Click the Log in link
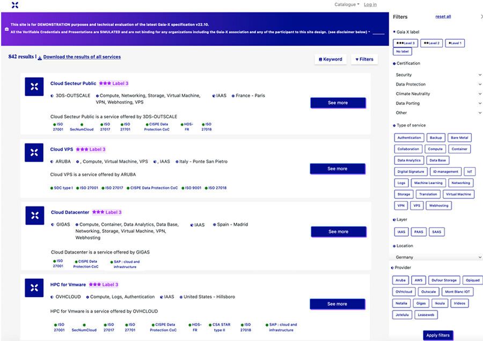This screenshot has height=341, width=483. pyautogui.click(x=370, y=5)
